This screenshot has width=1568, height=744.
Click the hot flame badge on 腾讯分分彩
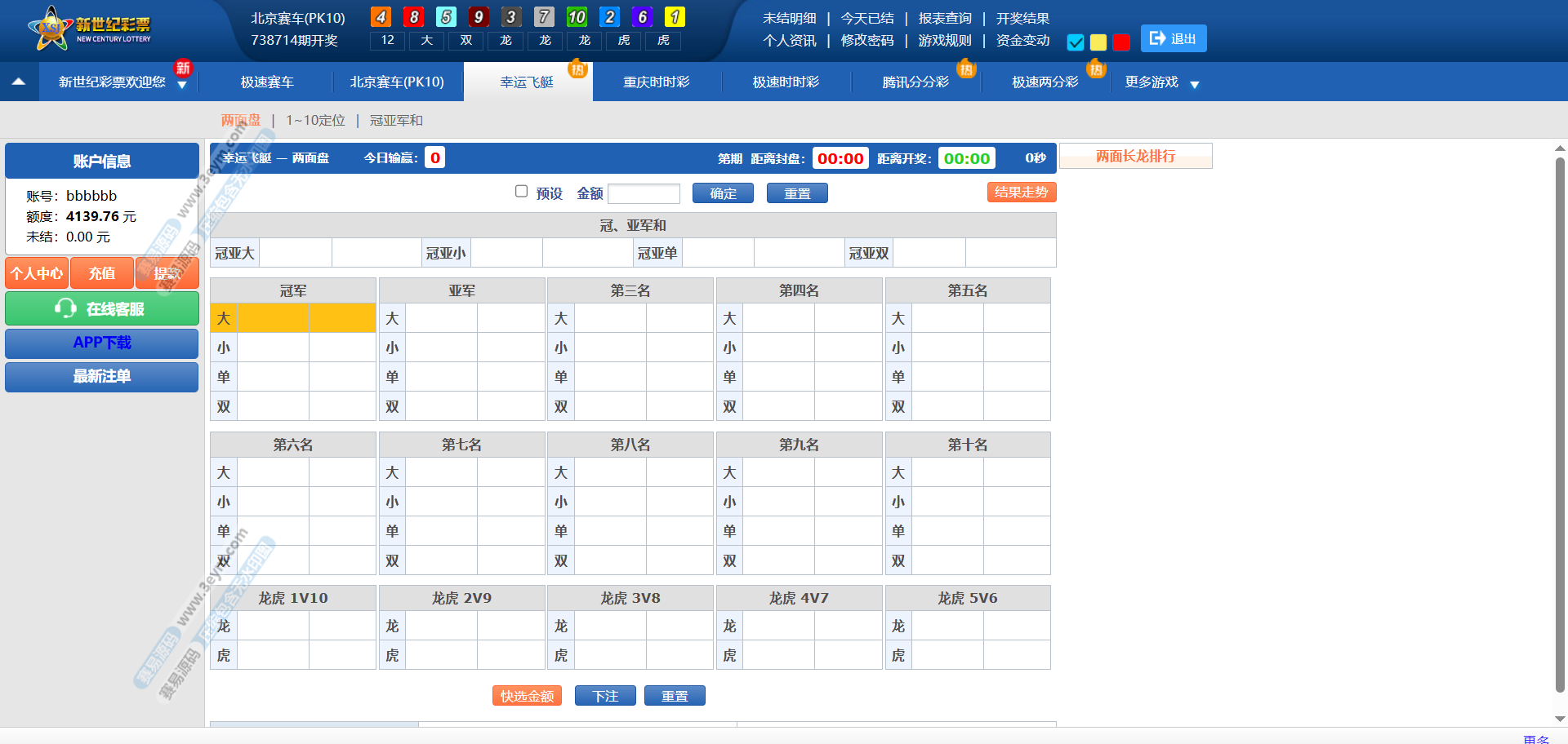point(966,69)
